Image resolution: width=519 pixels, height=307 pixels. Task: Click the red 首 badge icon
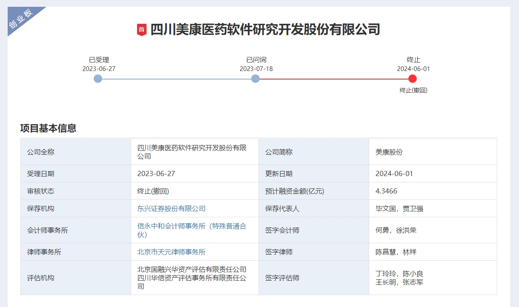point(141,30)
